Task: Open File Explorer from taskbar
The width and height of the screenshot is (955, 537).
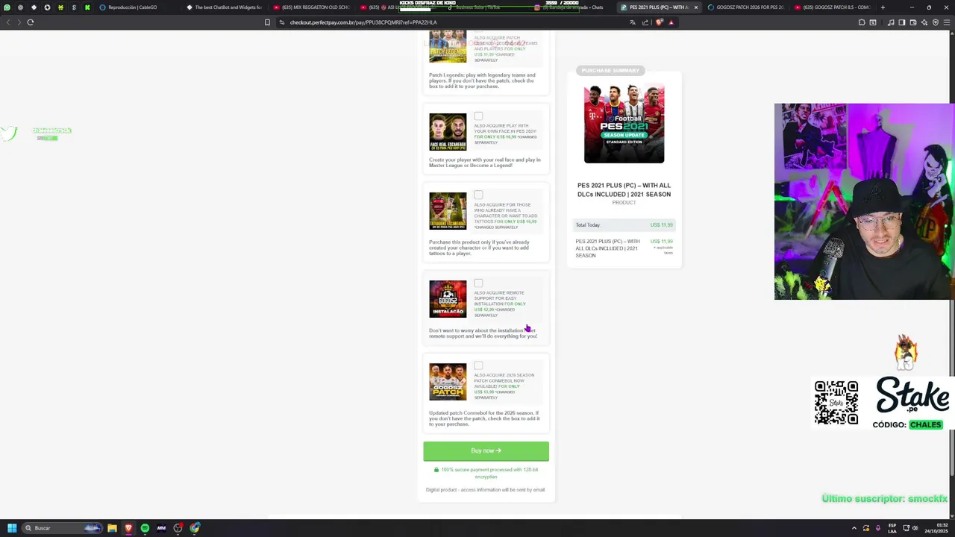Action: (x=112, y=528)
